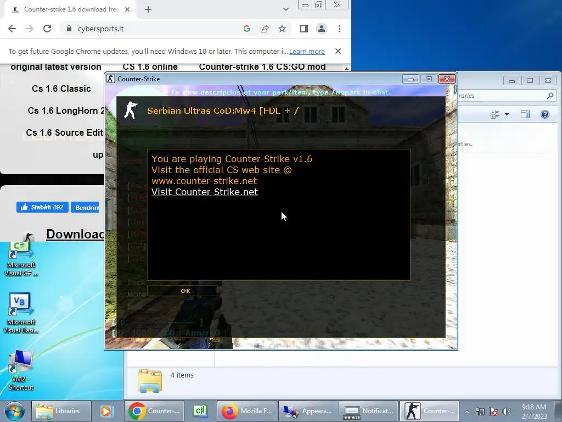562x422 pixels.
Task: Click the webpage scrollbar up arrow
Action: click(346, 69)
